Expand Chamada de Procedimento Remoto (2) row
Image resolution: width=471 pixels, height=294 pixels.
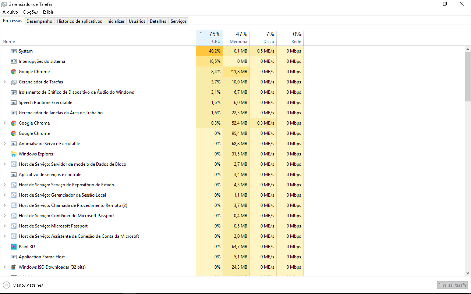click(x=4, y=205)
